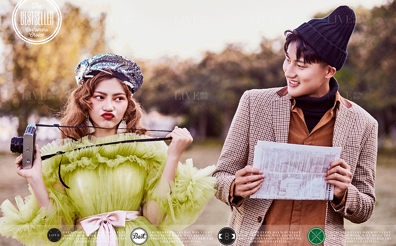Click the caption text beside the 8 badge
Screen dimensions: 396x246
point(270,236)
